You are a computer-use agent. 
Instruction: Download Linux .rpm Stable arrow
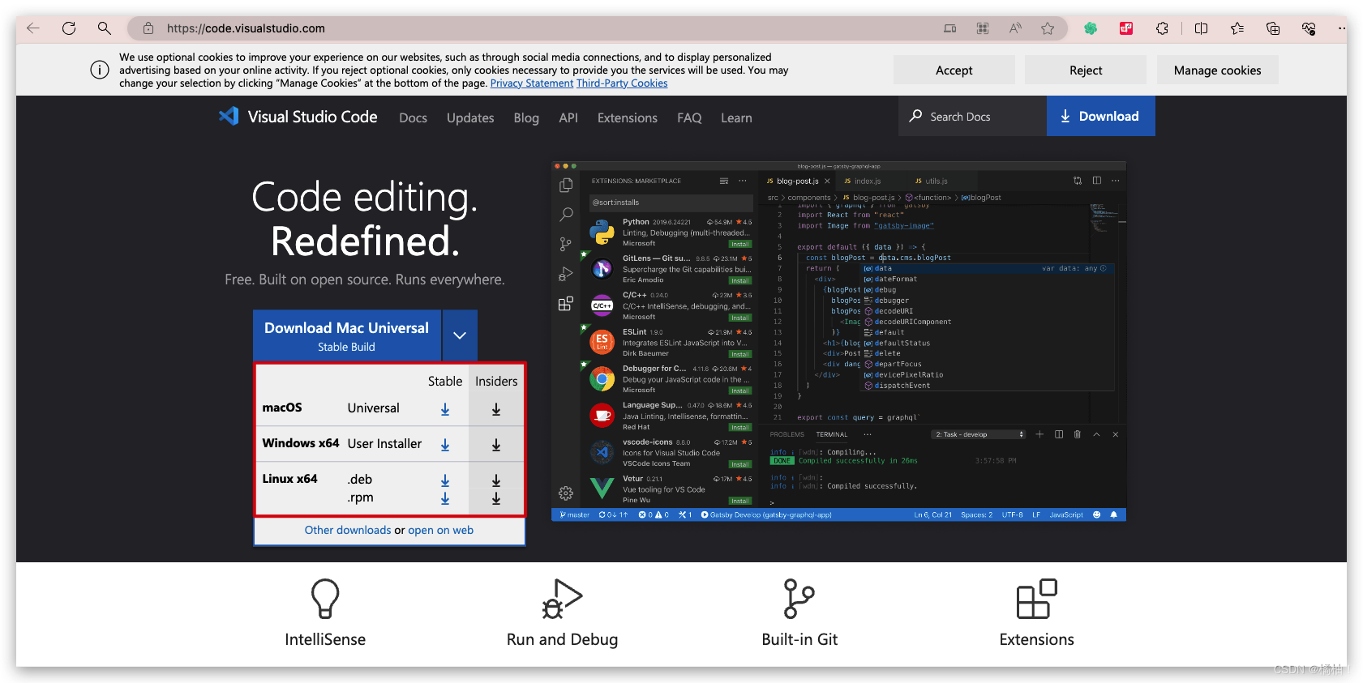[x=445, y=499]
